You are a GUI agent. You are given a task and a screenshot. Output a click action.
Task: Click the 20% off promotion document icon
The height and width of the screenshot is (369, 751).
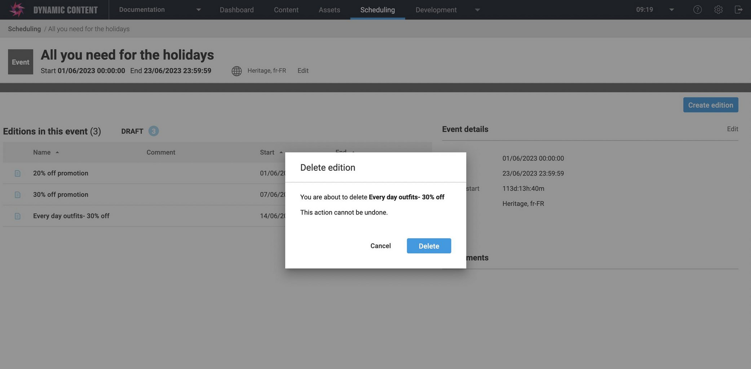(18, 174)
